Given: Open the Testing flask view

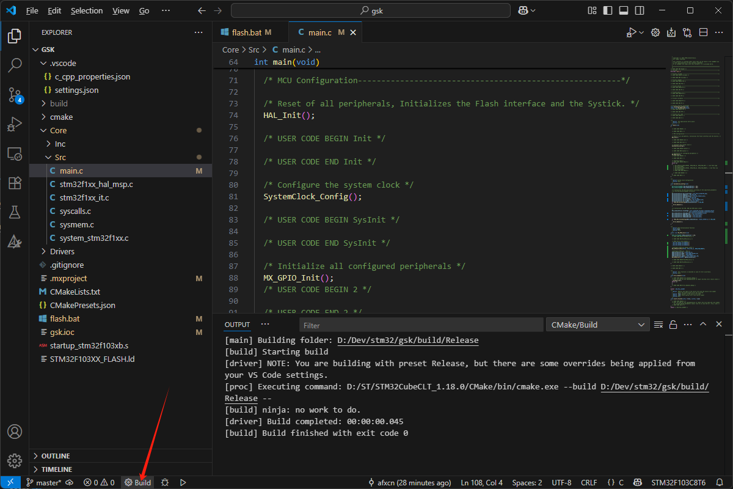Looking at the screenshot, I should [x=15, y=212].
